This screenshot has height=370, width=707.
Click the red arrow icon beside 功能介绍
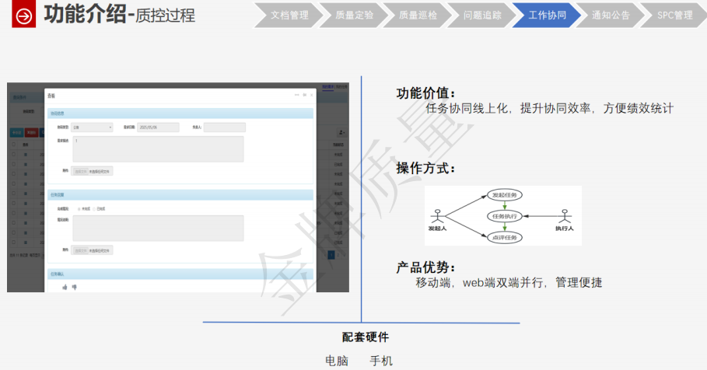(x=25, y=16)
